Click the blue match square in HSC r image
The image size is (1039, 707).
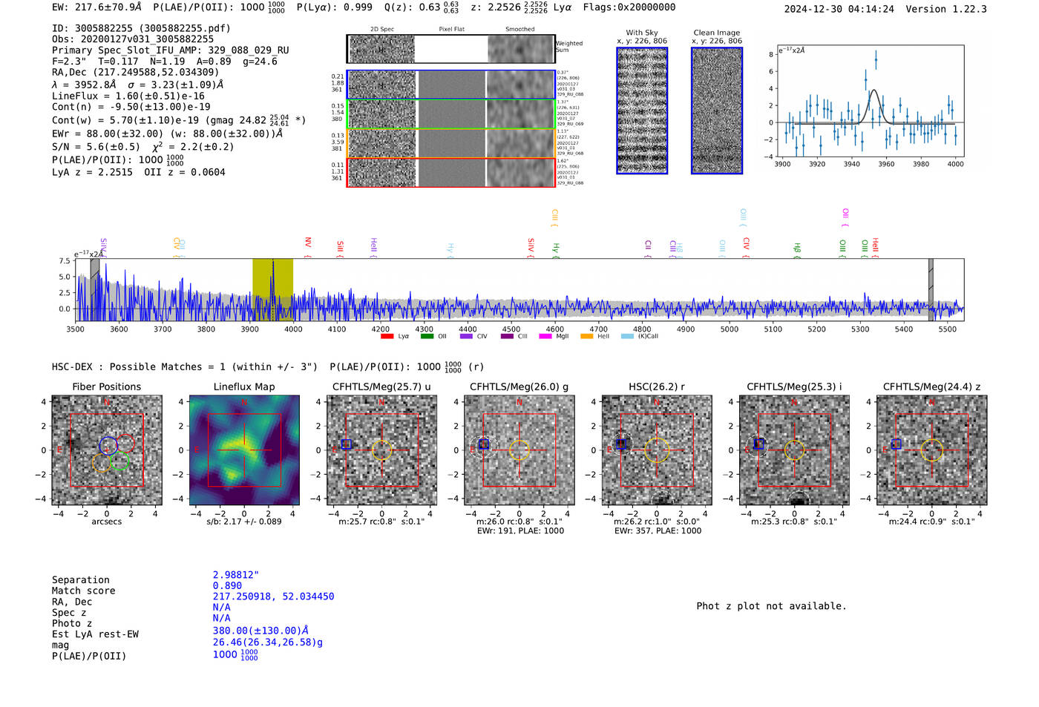[x=621, y=444]
